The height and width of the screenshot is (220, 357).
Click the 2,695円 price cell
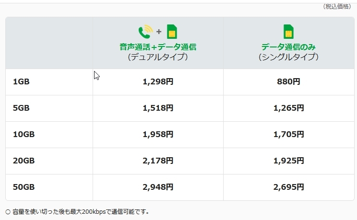pos(288,187)
